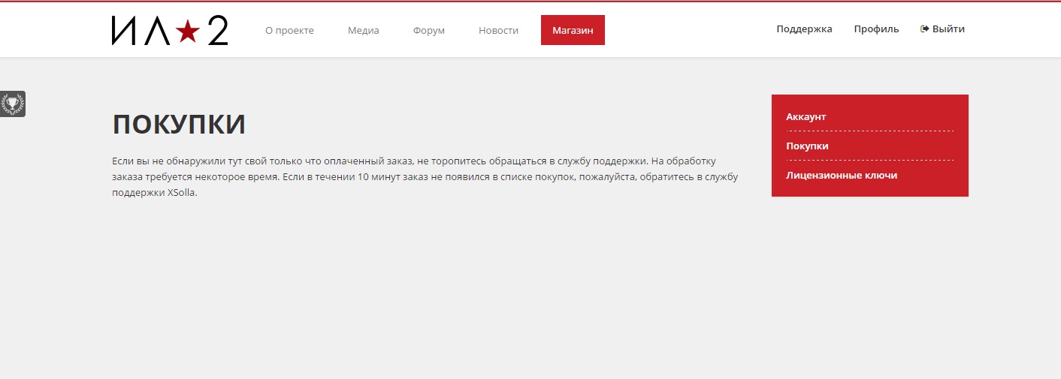Viewport: 1061px width, 379px height.
Task: Go to the О проекте menu item
Action: pos(289,30)
